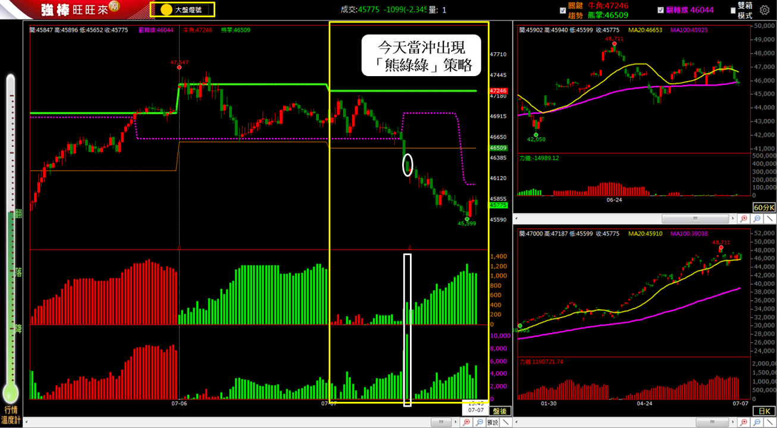Click MA100:45925 label on 60分K chart

(690, 30)
